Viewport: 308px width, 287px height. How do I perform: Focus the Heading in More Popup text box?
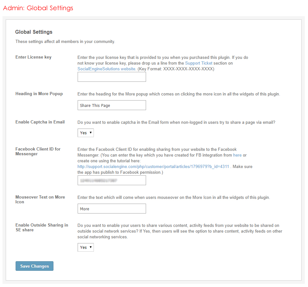112,105
